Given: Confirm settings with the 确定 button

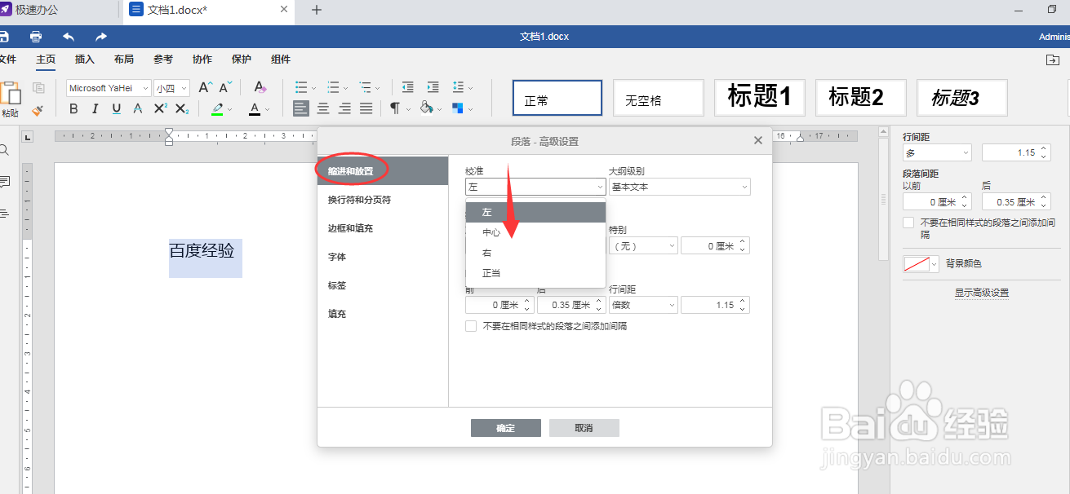Looking at the screenshot, I should pyautogui.click(x=505, y=427).
